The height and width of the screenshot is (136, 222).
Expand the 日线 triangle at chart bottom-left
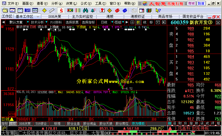(12, 119)
